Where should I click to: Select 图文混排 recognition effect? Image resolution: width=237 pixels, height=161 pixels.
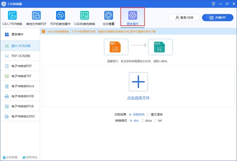(x=148, y=114)
